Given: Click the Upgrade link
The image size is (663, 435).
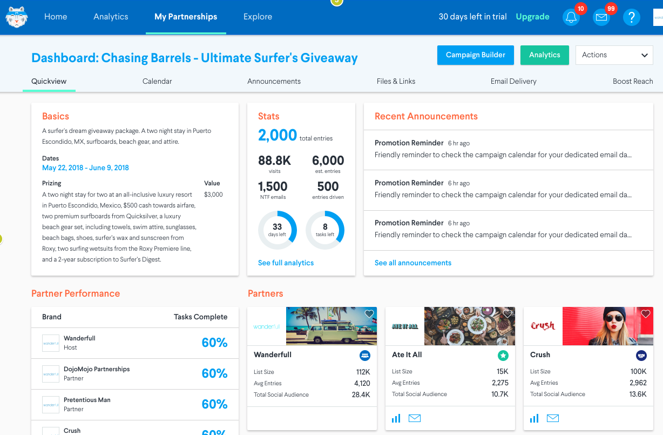Looking at the screenshot, I should coord(532,17).
